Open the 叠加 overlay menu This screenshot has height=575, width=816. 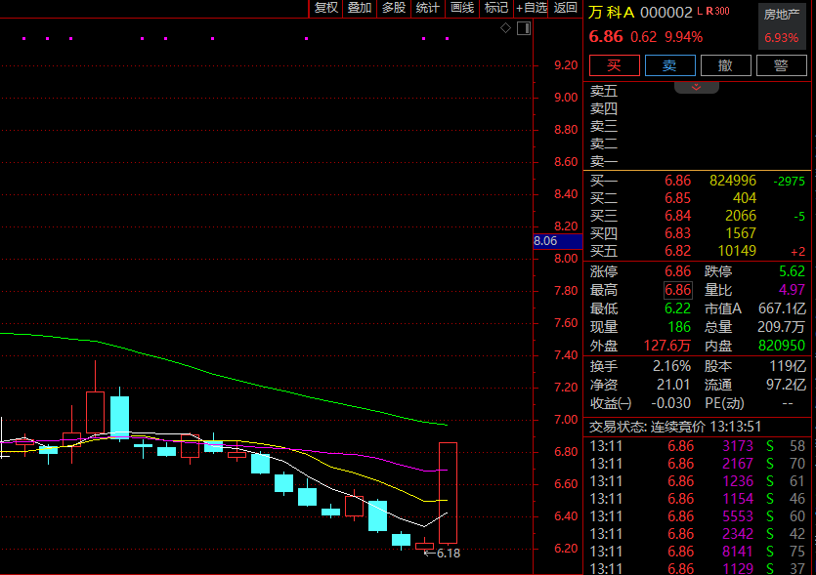pos(360,8)
